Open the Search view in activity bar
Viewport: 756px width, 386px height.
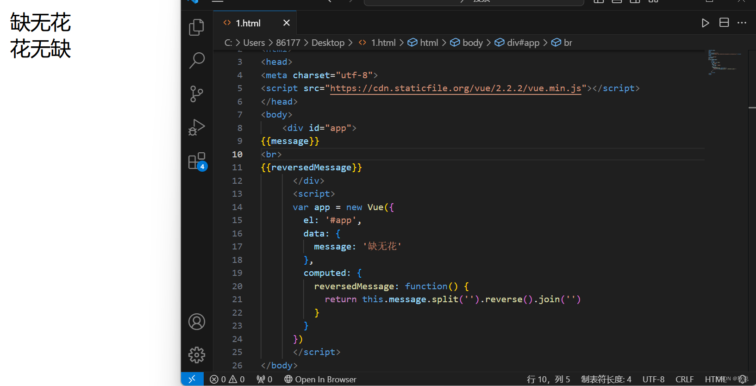[197, 60]
